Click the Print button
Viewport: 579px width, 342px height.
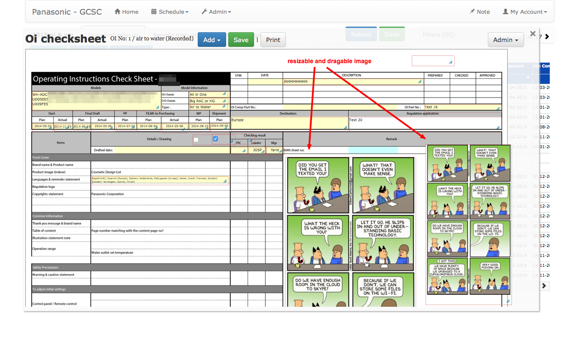tap(273, 40)
